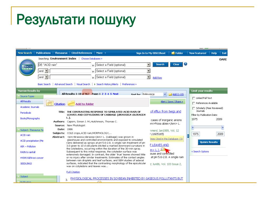The image size is (270, 203).
Task: Check the Linked Full Text checkbox
Action: coord(194,98)
